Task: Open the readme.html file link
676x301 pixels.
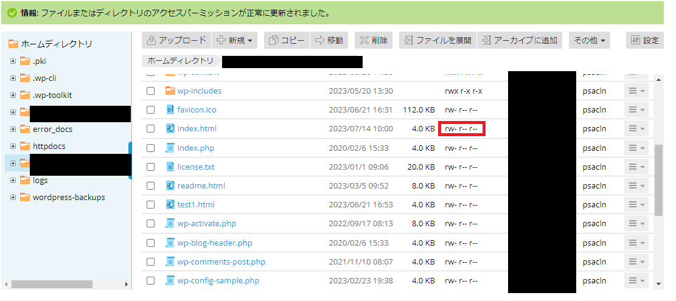Action: 201,185
